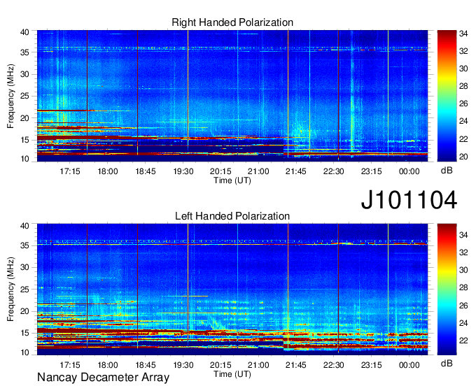This screenshot has height=386, width=476.
Task: Click the Right Handed plot's dB color bar
Action: [447, 96]
